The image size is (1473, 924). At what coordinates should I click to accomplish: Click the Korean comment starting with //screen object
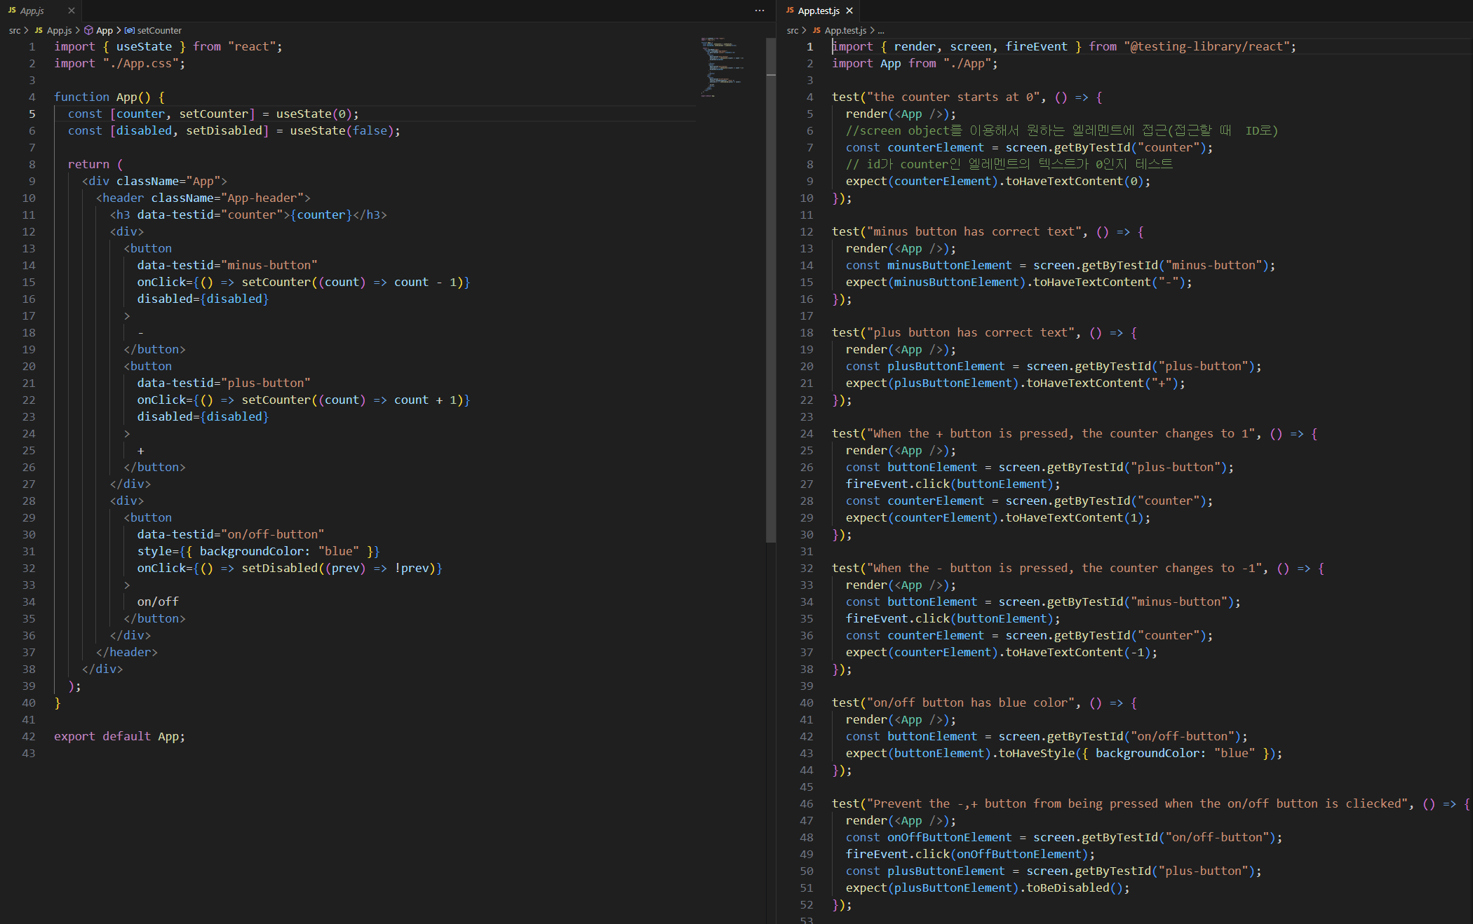coord(1062,130)
